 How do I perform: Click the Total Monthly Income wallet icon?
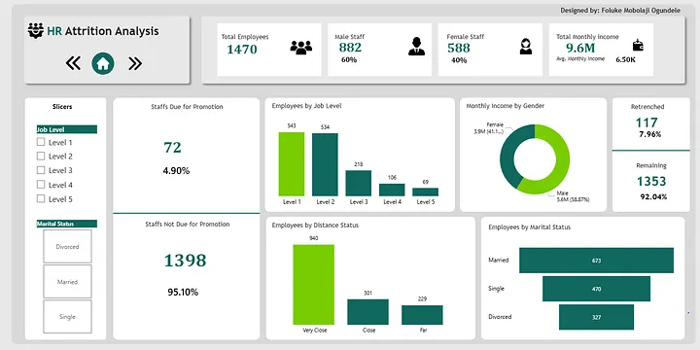click(638, 45)
